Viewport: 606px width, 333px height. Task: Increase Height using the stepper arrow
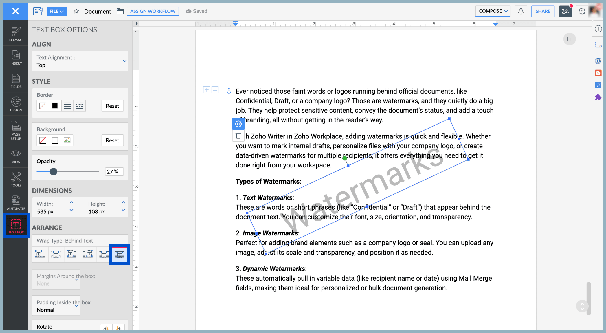(123, 203)
